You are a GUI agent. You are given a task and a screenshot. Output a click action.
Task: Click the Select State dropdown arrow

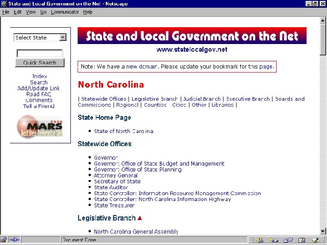coord(63,38)
